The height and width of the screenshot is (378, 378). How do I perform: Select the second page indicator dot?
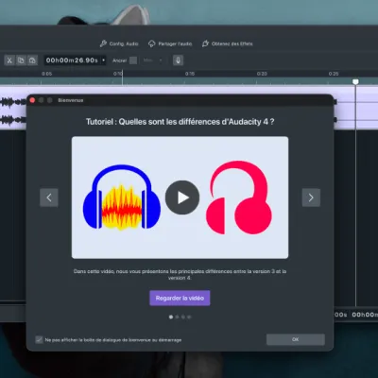[x=177, y=317]
